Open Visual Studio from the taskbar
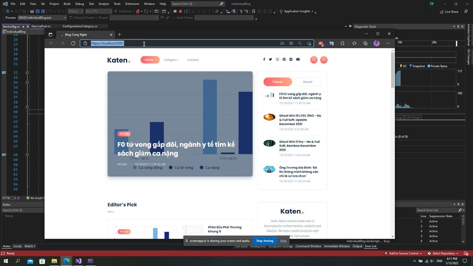The image size is (473, 266). click(x=78, y=261)
